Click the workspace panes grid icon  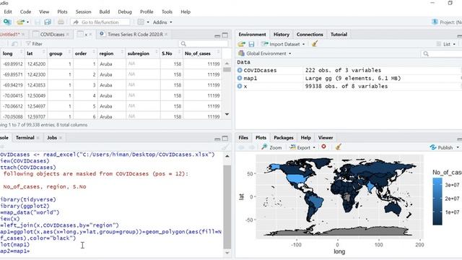click(141, 22)
